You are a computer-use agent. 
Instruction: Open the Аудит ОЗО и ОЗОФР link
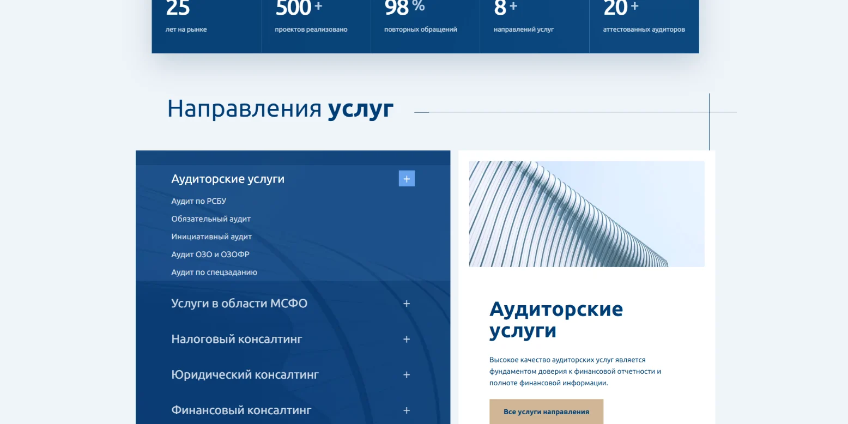coord(210,255)
